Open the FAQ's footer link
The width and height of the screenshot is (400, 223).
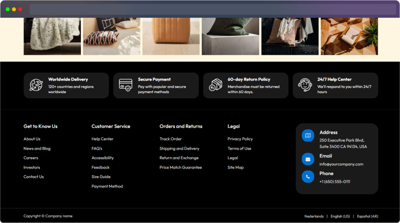[x=97, y=148]
